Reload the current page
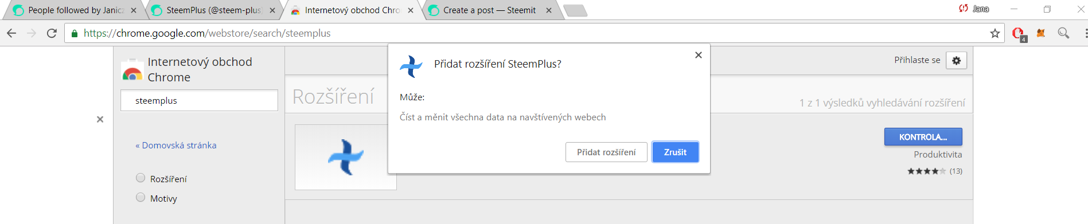This screenshot has height=224, width=1088. click(x=52, y=33)
